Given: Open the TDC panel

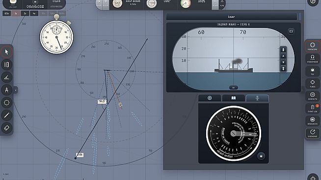Looking at the screenshot, I should coord(312,71).
